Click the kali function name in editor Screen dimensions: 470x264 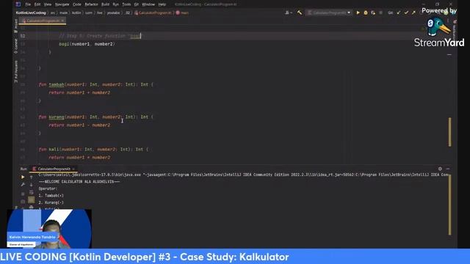[x=54, y=150]
